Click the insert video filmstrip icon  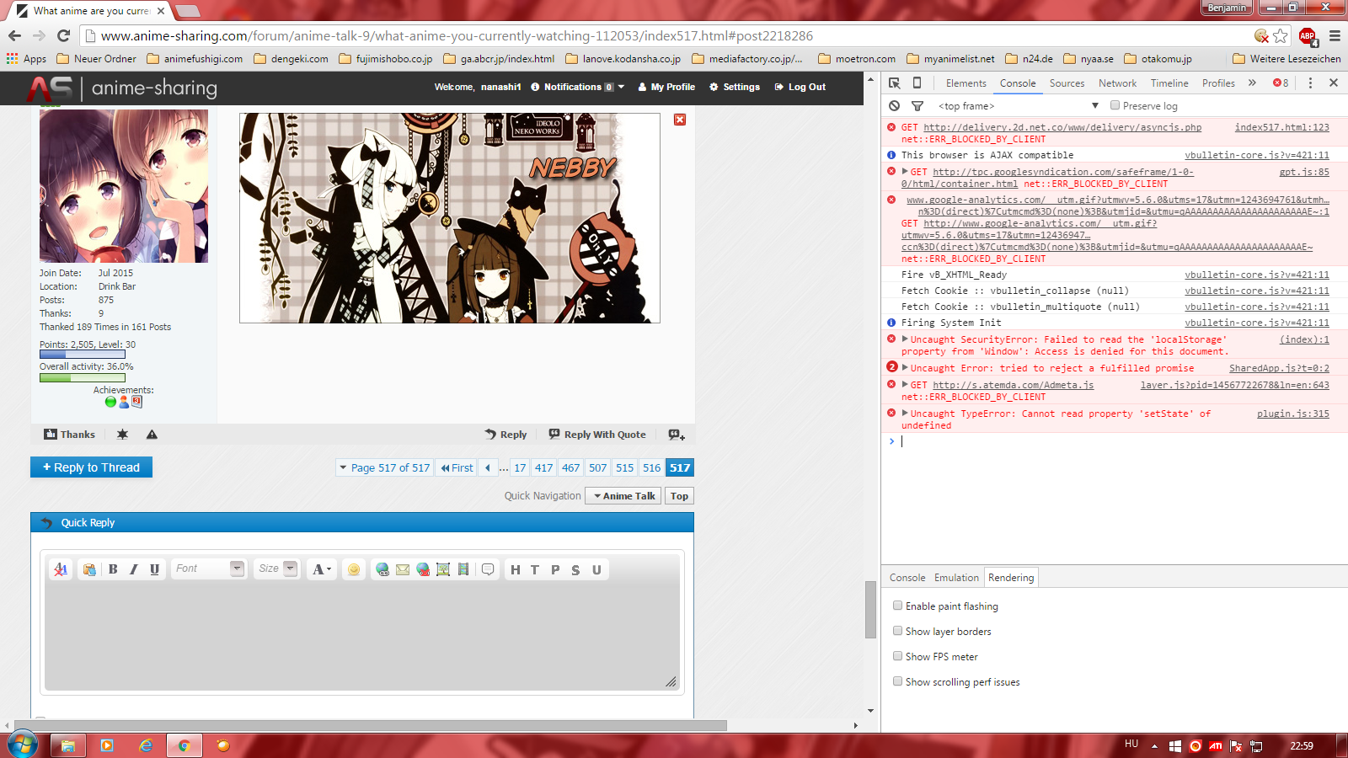point(463,569)
